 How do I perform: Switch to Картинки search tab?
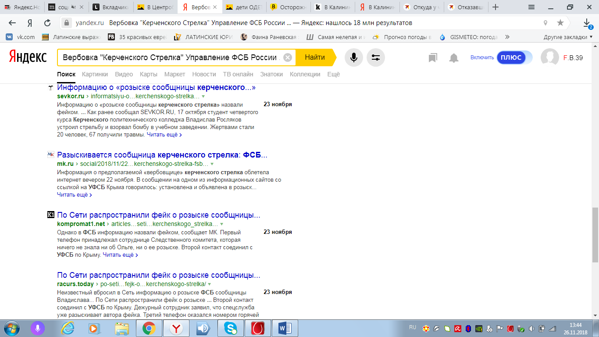pyautogui.click(x=95, y=74)
